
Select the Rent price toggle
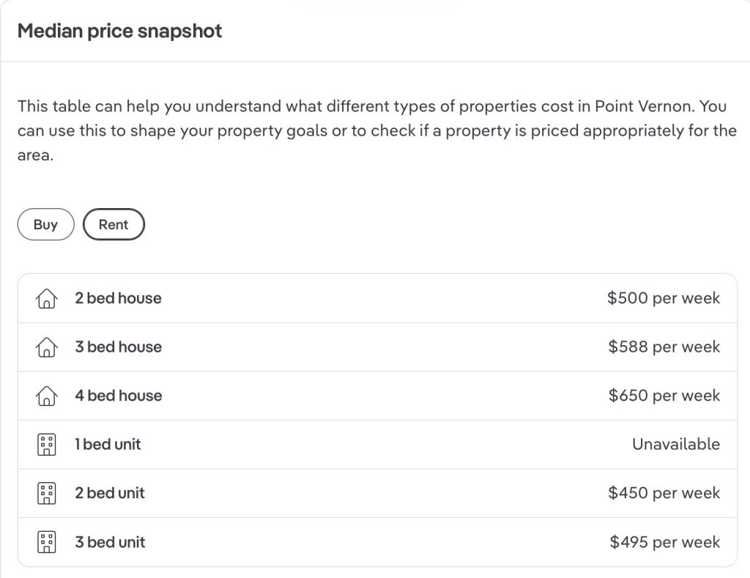114,224
